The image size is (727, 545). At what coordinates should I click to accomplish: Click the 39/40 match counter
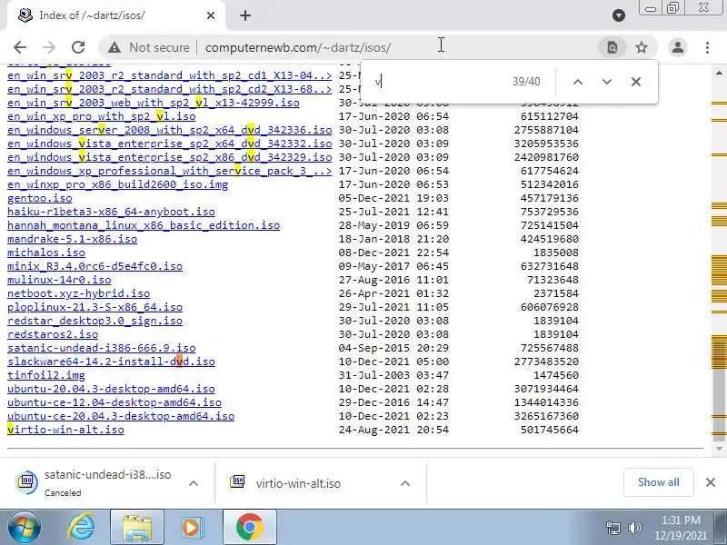(x=526, y=82)
